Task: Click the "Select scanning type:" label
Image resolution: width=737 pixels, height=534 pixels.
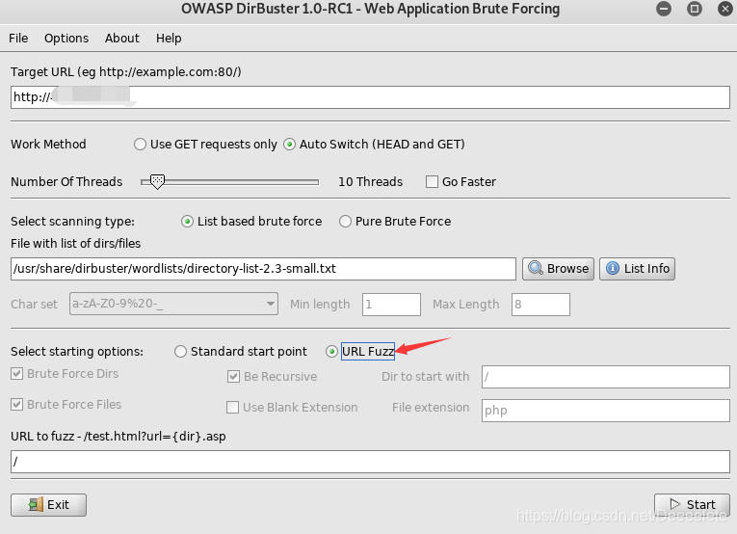Action: tap(73, 222)
